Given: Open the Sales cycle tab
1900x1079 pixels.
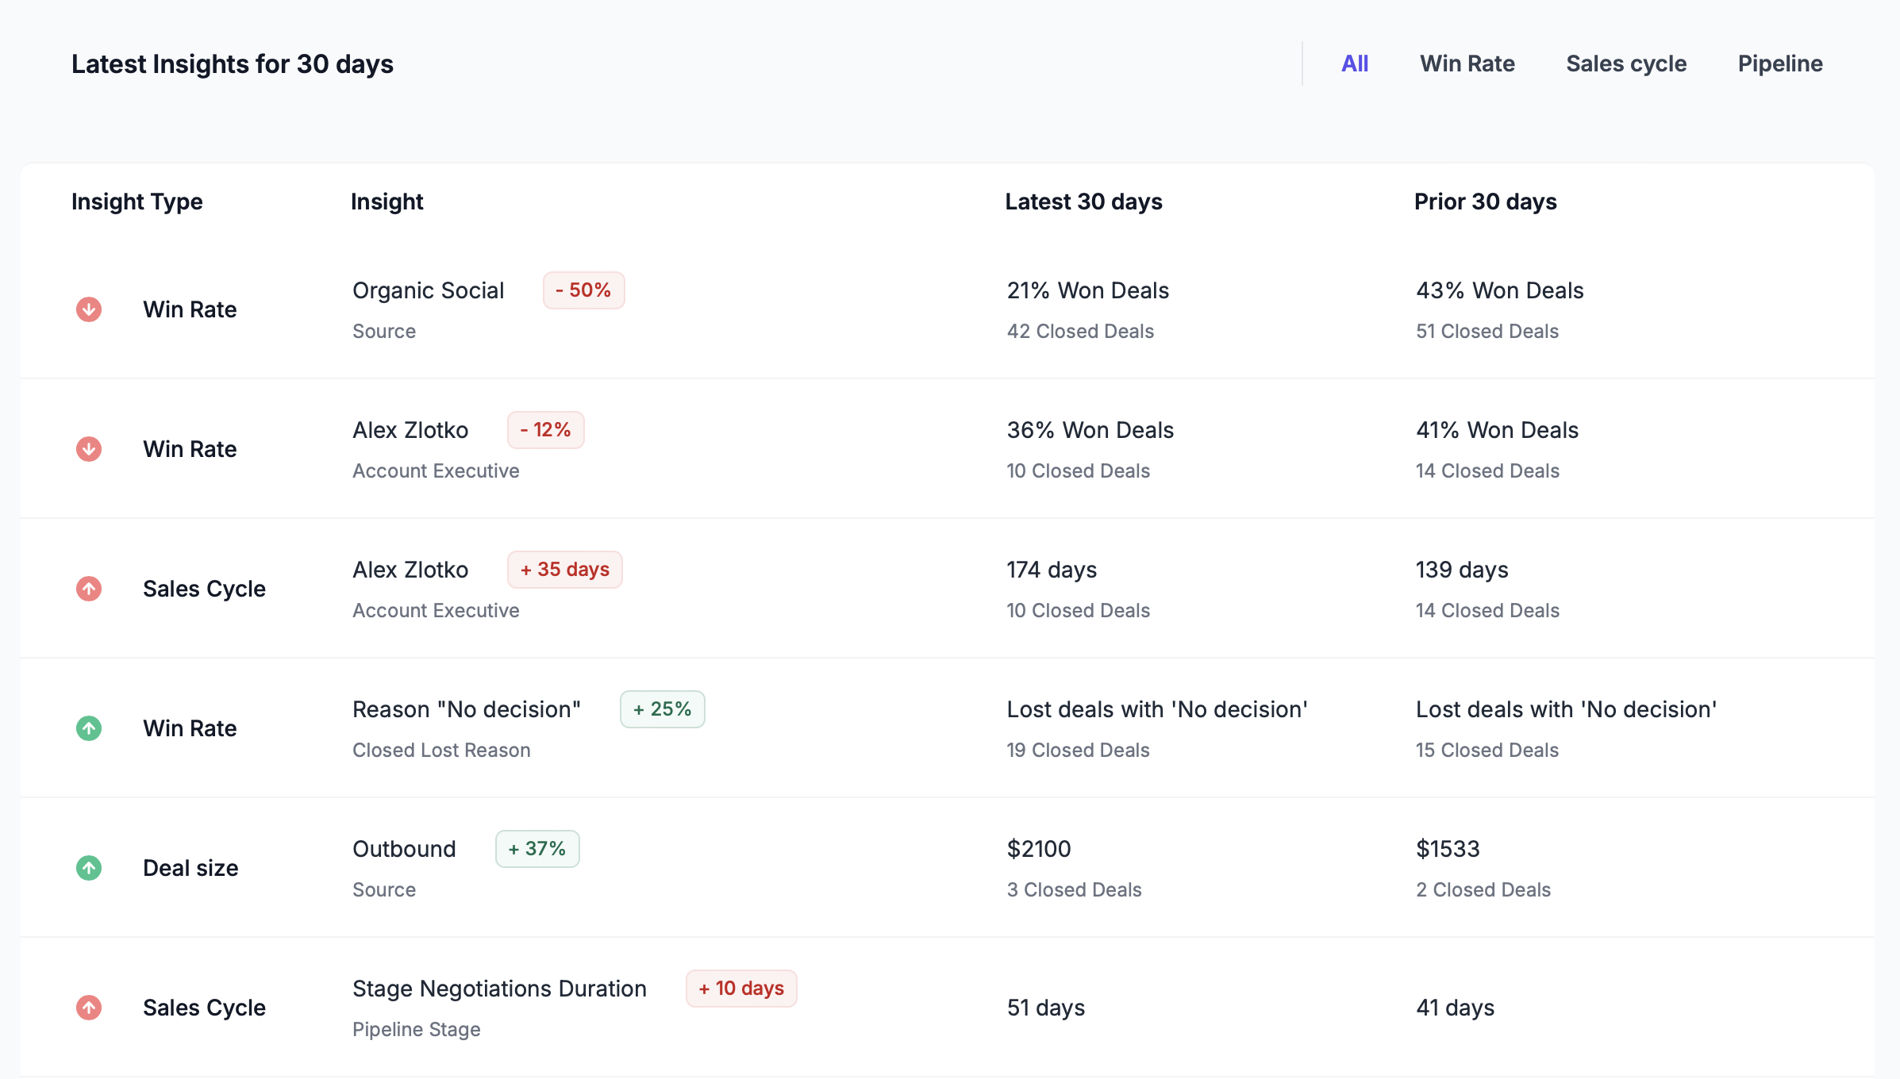Looking at the screenshot, I should pyautogui.click(x=1625, y=63).
